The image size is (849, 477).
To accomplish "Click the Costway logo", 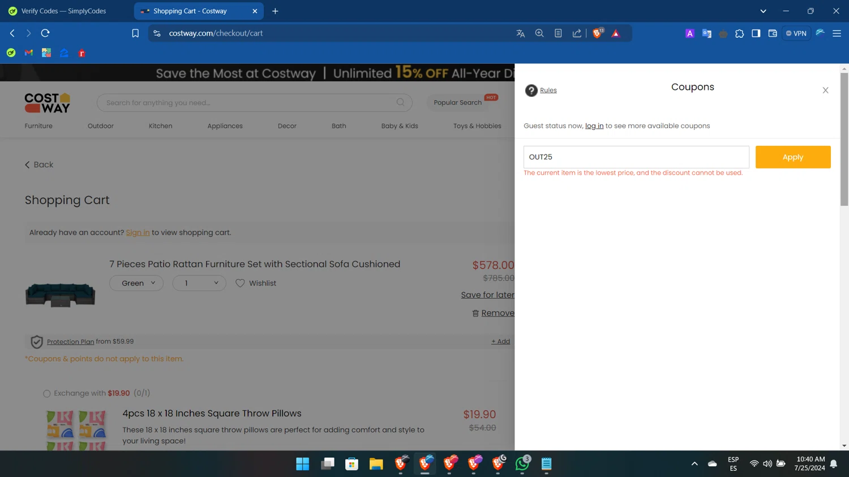I will tap(48, 103).
